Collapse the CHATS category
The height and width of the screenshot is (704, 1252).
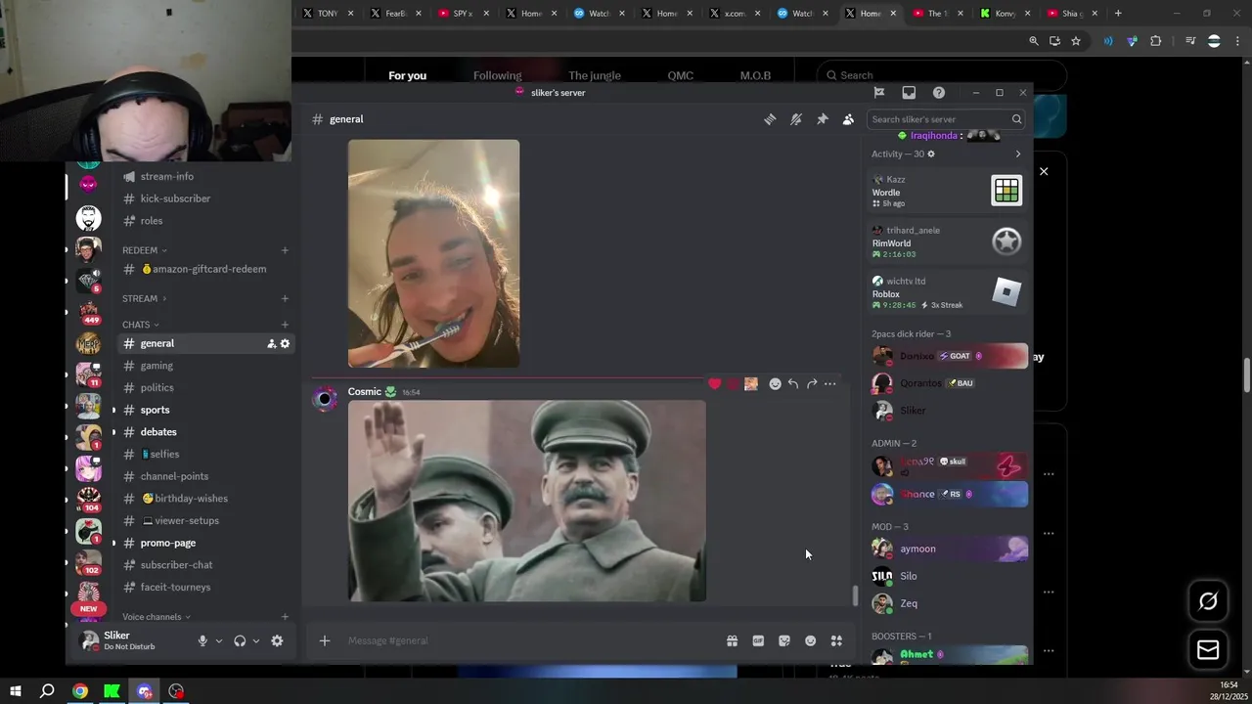[x=140, y=325]
